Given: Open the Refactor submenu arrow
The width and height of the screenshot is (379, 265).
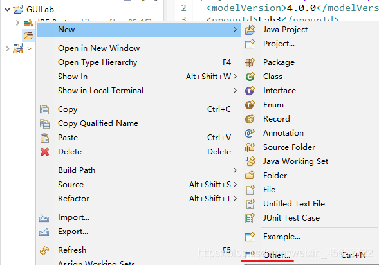Looking at the screenshot, I should click(x=235, y=199).
